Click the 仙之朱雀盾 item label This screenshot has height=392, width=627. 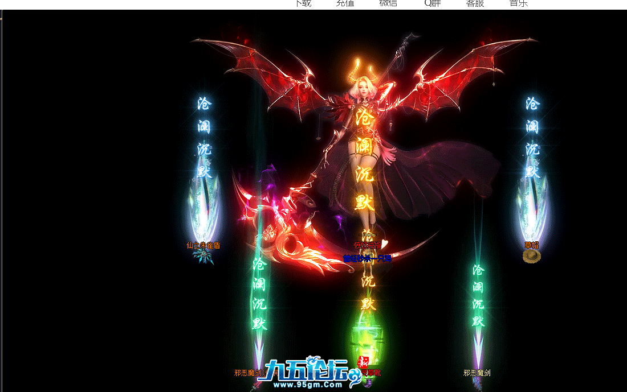pyautogui.click(x=203, y=245)
